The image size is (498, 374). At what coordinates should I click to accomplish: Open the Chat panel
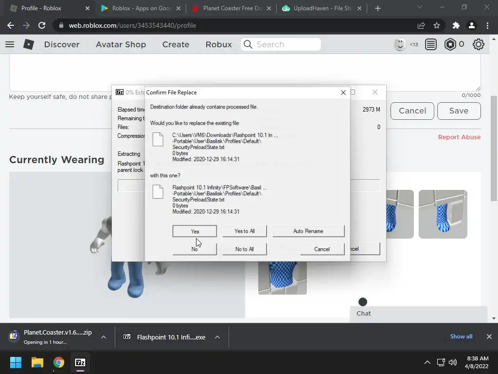(x=418, y=313)
